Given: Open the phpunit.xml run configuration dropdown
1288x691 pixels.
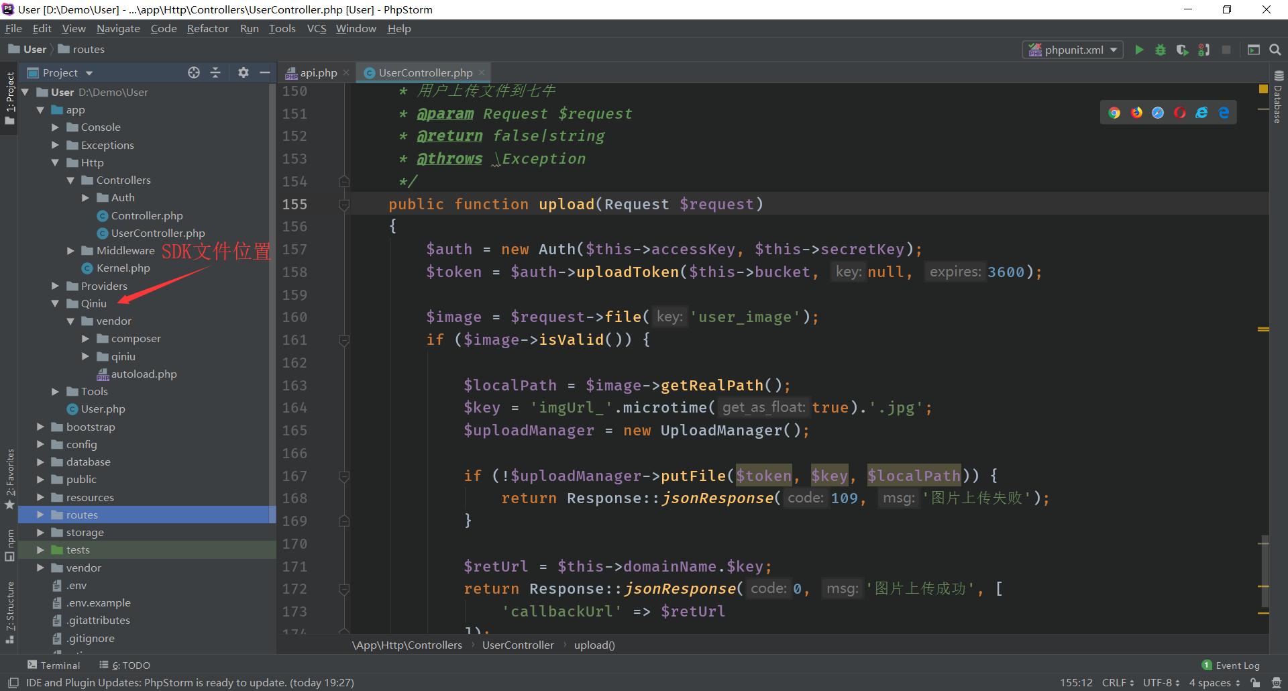Looking at the screenshot, I should coord(1073,50).
